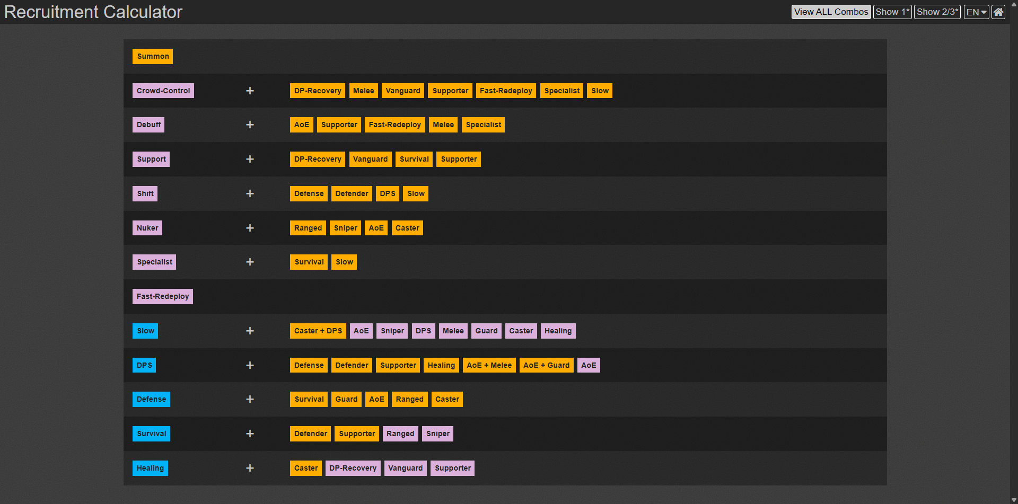Select the blue Healing tag

point(150,468)
